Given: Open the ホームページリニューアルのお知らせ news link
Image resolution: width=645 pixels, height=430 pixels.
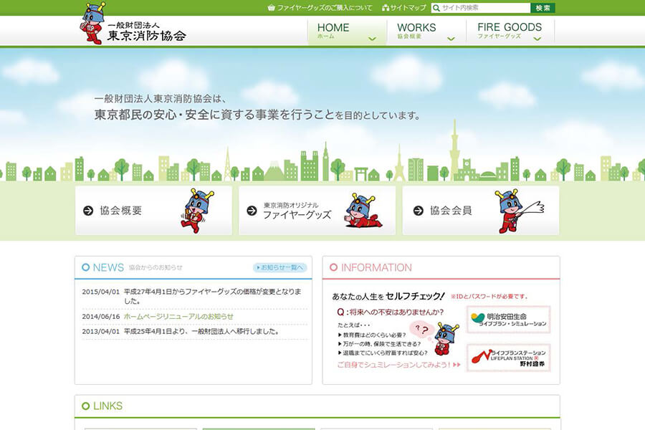Looking at the screenshot, I should [x=178, y=317].
